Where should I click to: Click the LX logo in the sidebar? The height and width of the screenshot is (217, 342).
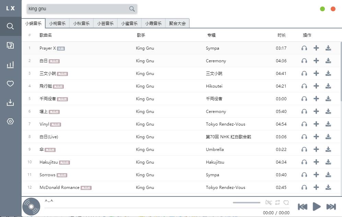(11, 8)
